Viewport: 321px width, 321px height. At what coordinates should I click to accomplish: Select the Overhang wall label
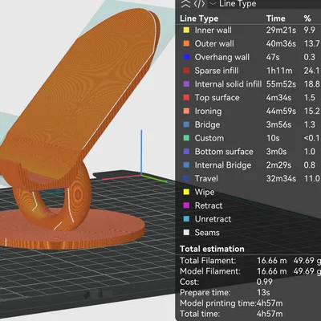click(x=222, y=57)
